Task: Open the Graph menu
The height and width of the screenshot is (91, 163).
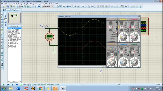Action: pyautogui.click(x=26, y=4)
